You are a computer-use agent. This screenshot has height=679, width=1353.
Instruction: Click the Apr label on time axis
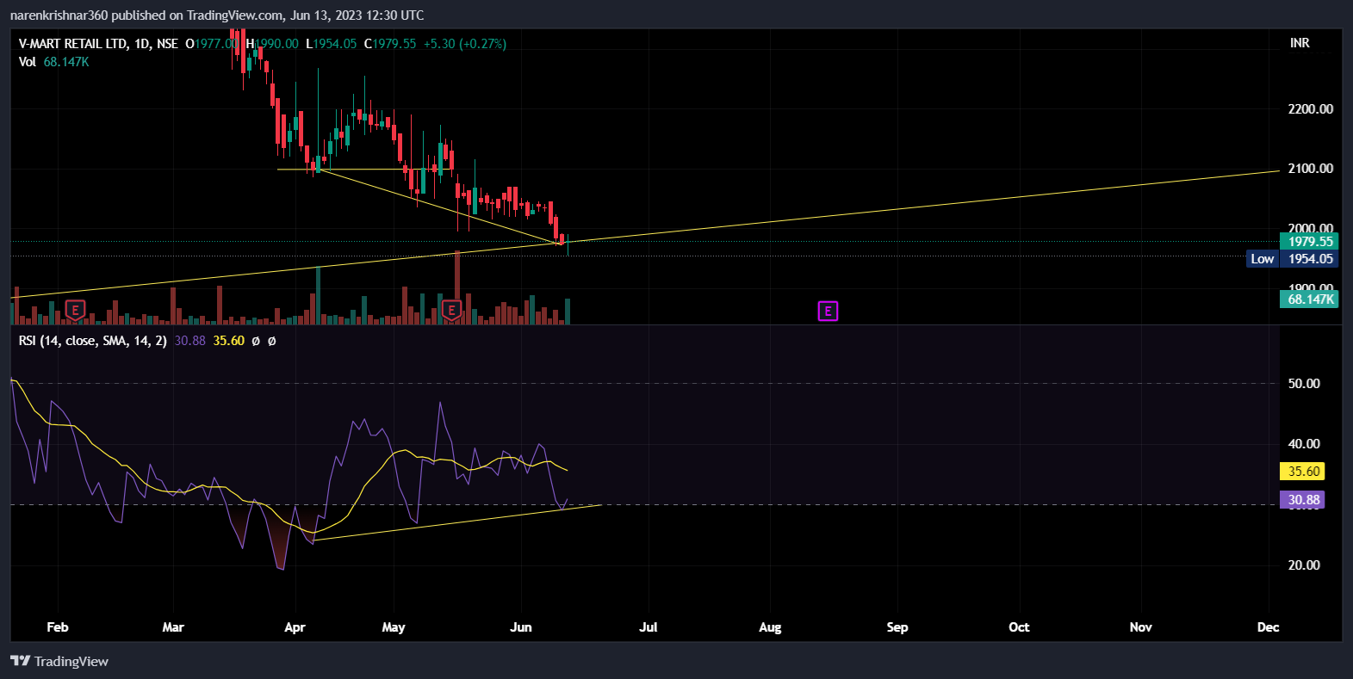(295, 627)
